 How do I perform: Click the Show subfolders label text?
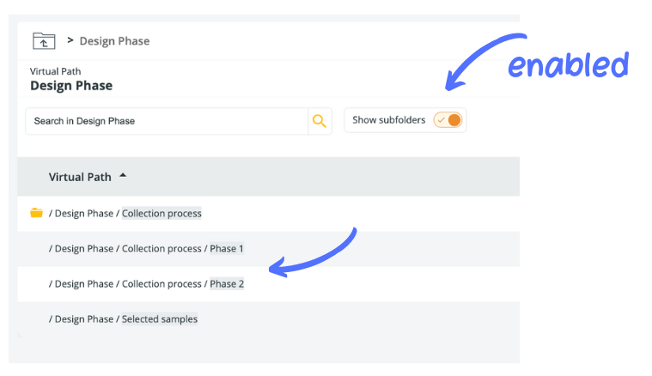[x=388, y=120]
